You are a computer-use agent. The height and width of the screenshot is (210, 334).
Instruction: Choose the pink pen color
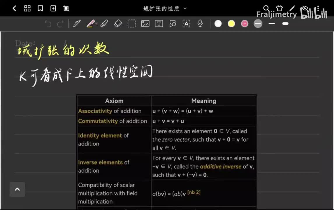[x=245, y=24]
